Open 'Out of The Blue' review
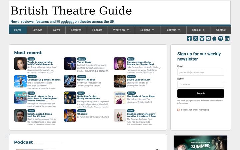 pos(86,80)
